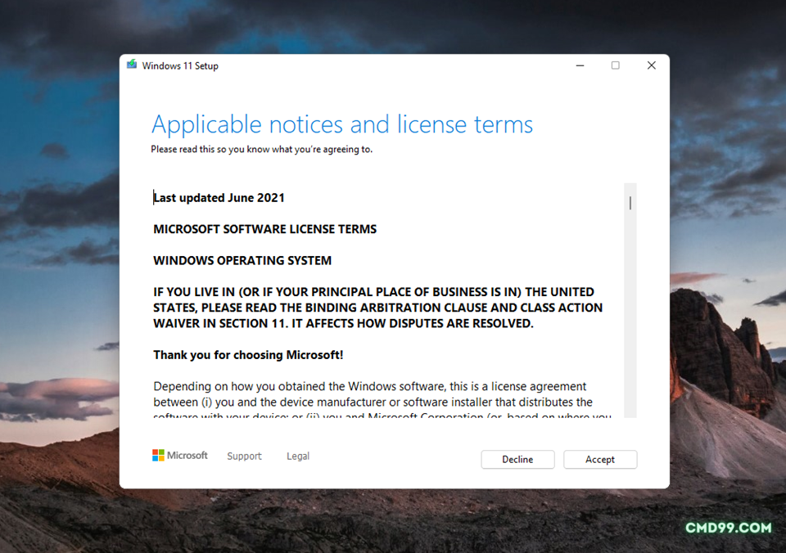
Task: Accept the license terms
Action: coord(600,459)
